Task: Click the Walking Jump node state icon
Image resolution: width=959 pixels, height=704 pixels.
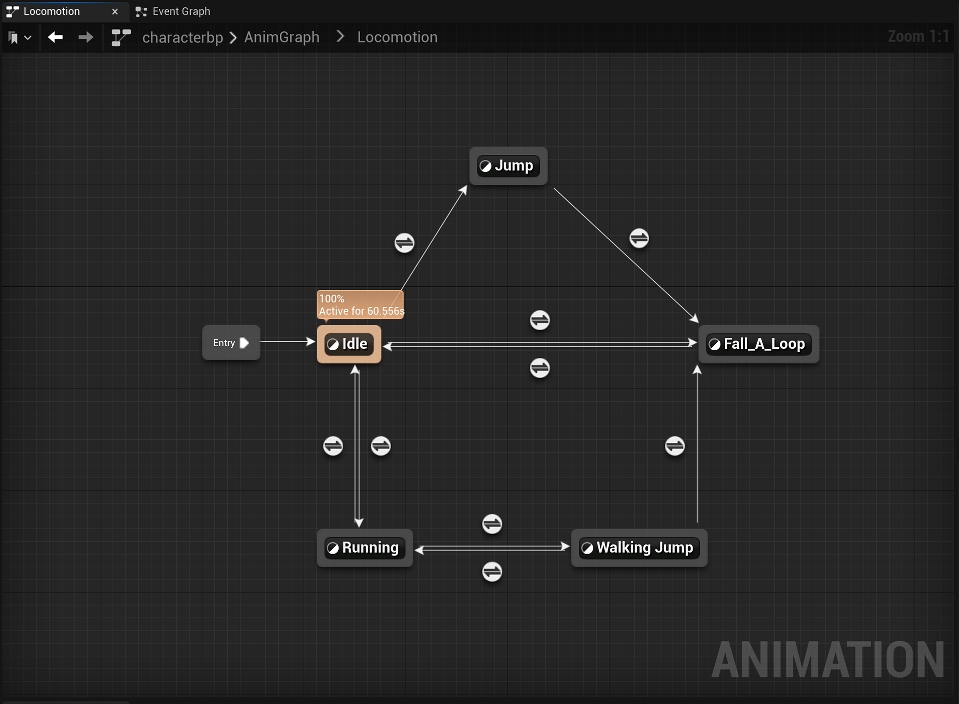Action: coord(587,548)
